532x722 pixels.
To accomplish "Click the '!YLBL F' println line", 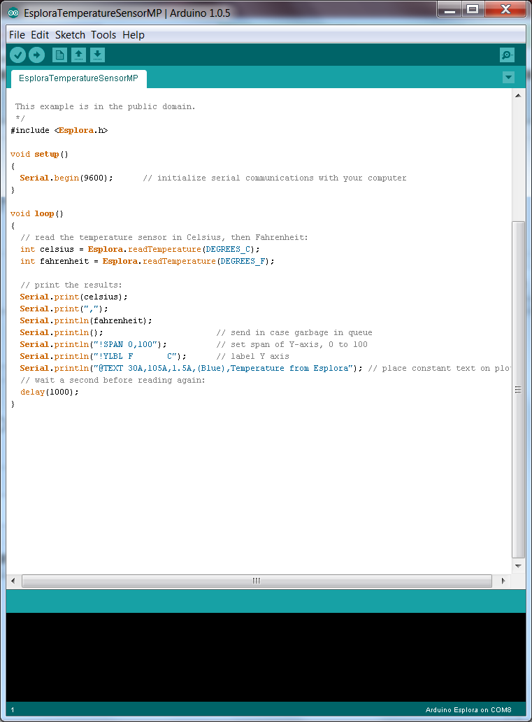I will tap(103, 356).
